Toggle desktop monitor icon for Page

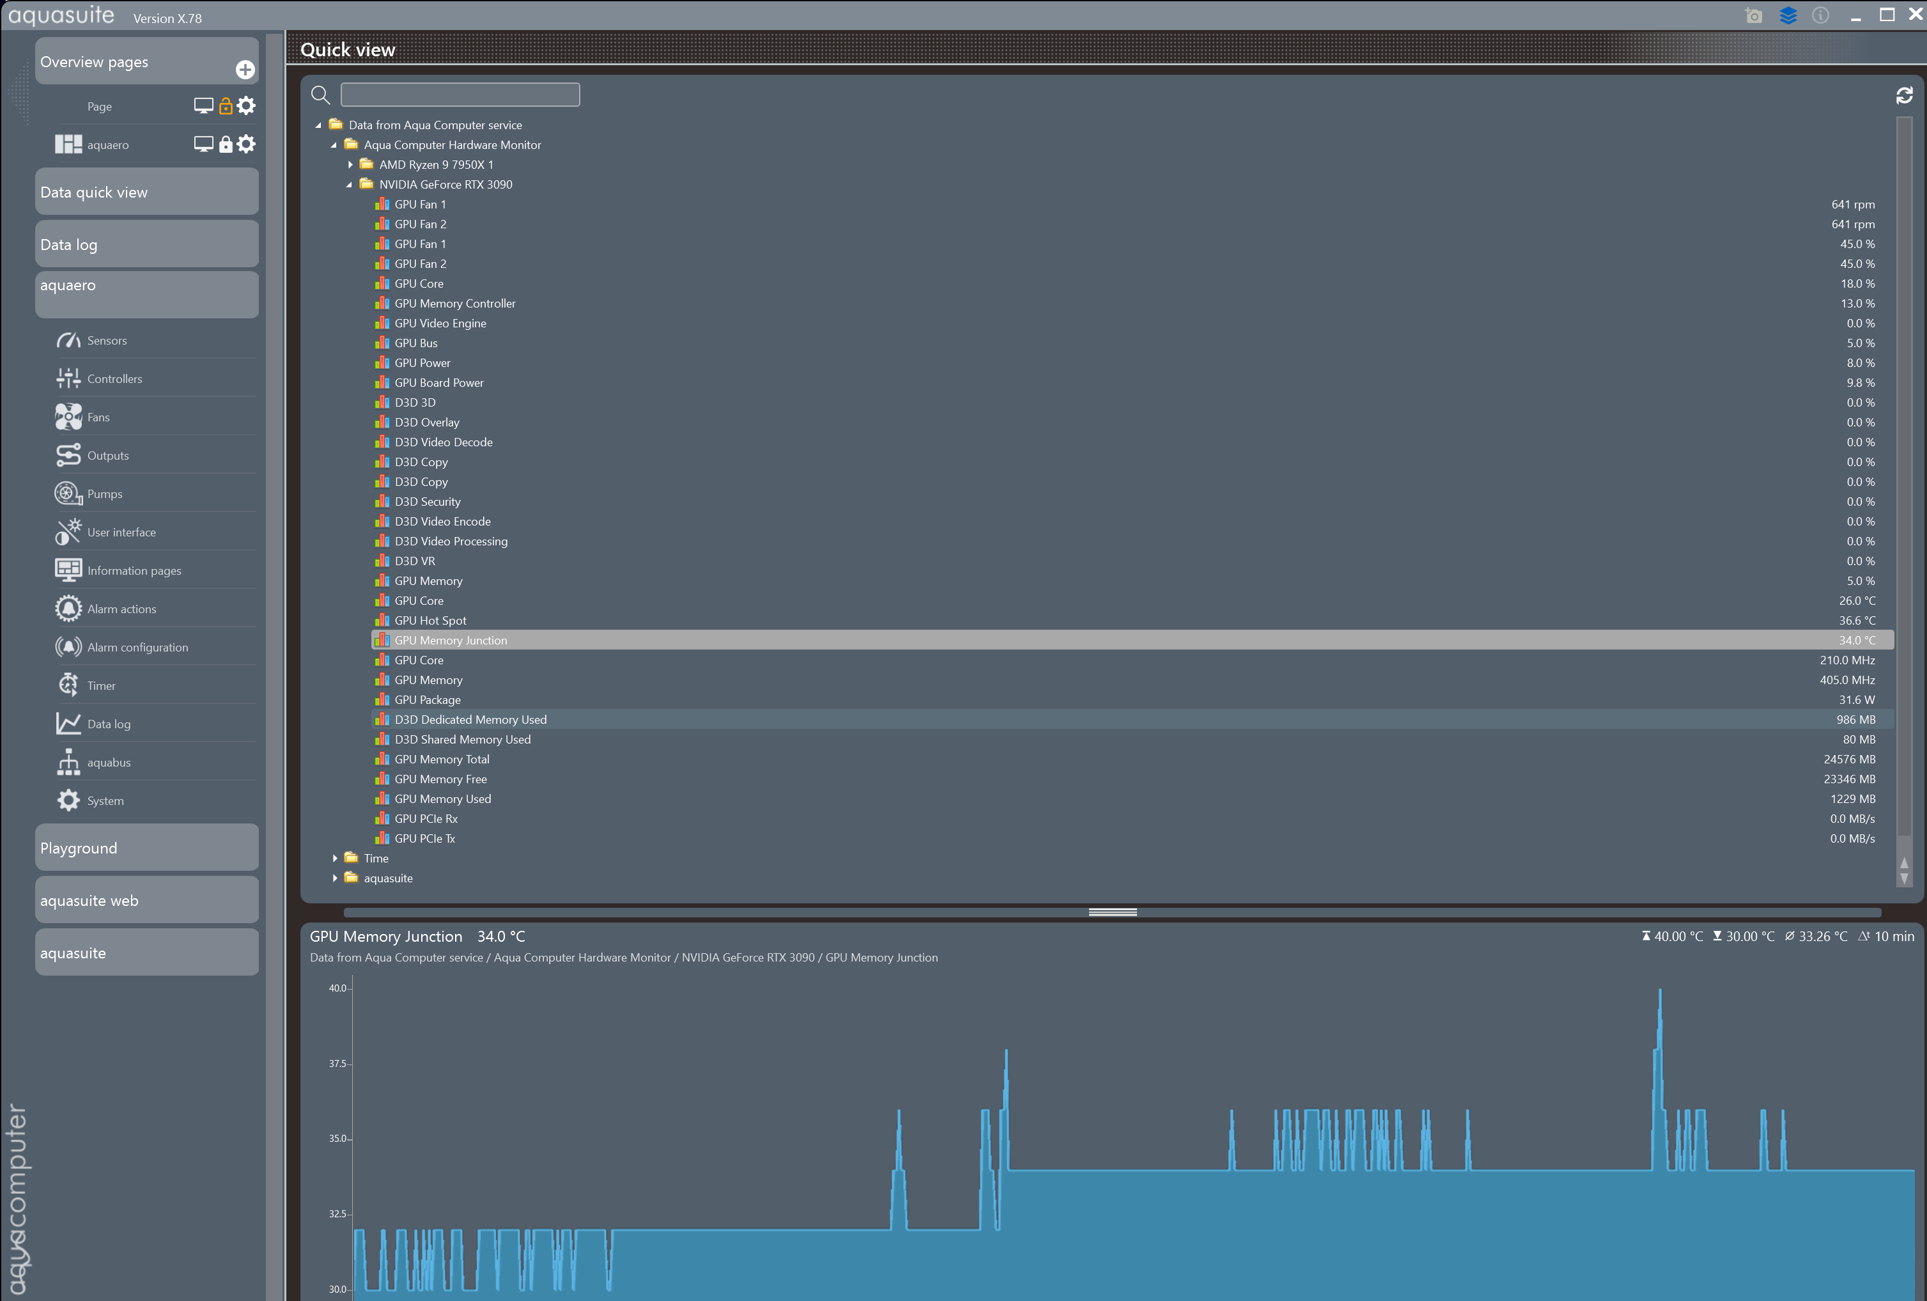click(203, 106)
